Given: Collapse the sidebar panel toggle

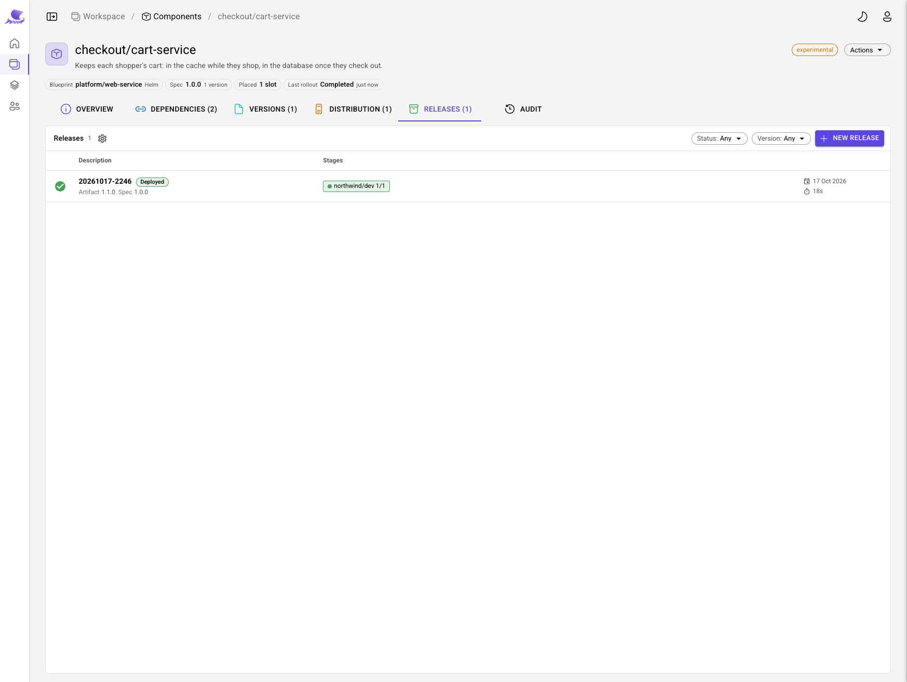Looking at the screenshot, I should (52, 17).
